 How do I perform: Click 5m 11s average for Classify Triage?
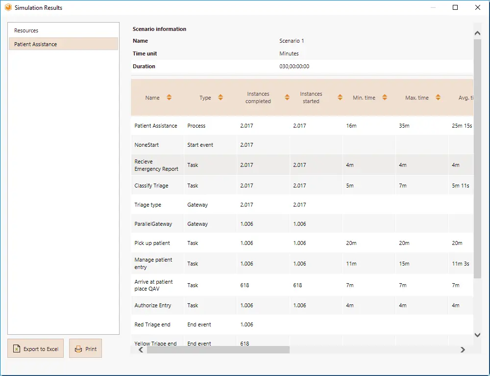pyautogui.click(x=461, y=186)
